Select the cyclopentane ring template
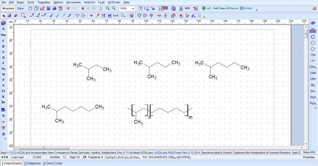The height and width of the screenshot is (166, 318). pos(313,49)
